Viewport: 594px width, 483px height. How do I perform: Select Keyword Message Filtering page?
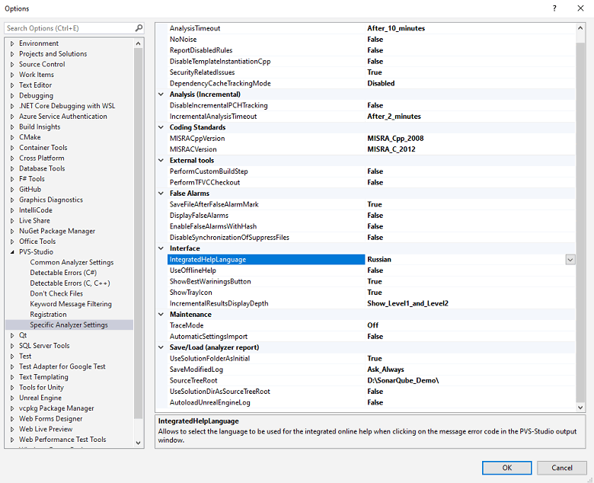(x=71, y=304)
